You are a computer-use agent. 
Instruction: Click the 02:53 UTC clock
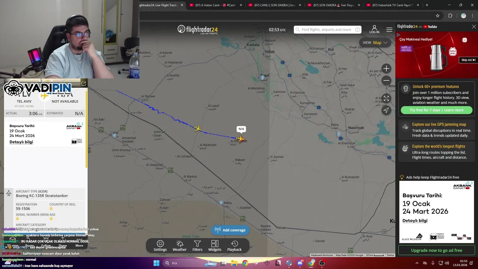(277, 30)
